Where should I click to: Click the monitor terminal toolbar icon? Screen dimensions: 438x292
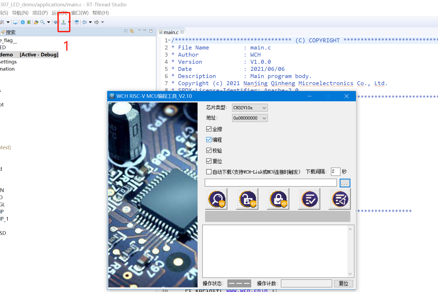[x=15, y=22]
